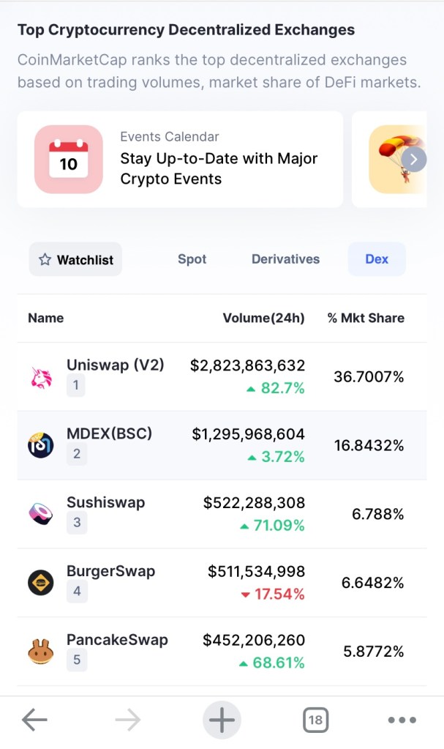Click the PancakeSwap pancake logo icon
Viewport: 444px width, 749px height.
tap(41, 652)
